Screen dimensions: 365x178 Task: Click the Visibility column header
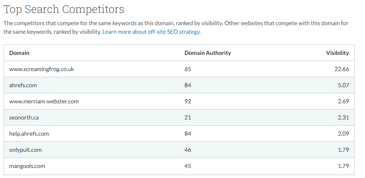(x=337, y=53)
